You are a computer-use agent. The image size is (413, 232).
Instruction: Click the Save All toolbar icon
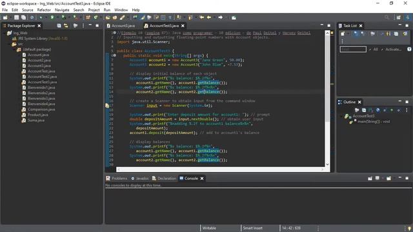(x=23, y=17)
